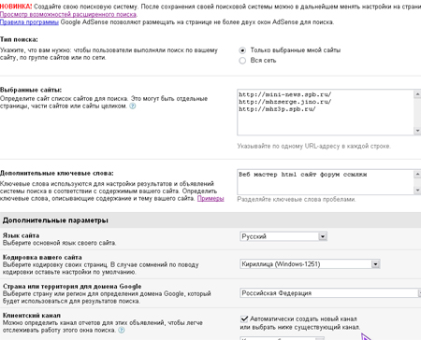
Task: Click the 'Примеры' keywords examples link
Action: point(210,198)
